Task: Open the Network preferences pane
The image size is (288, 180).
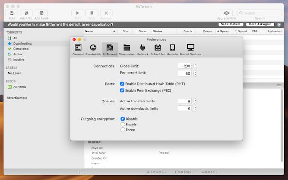Action: pyautogui.click(x=143, y=50)
